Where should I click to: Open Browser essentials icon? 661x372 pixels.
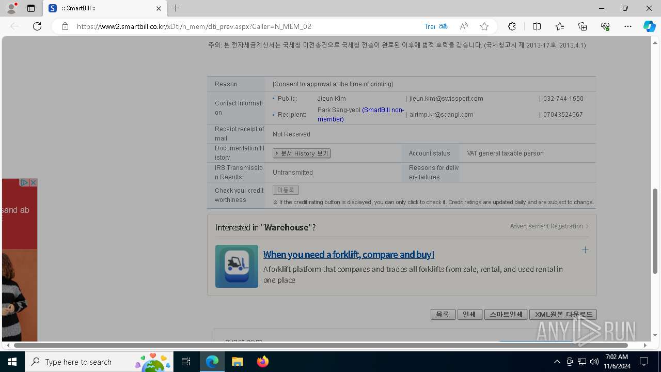pyautogui.click(x=605, y=26)
